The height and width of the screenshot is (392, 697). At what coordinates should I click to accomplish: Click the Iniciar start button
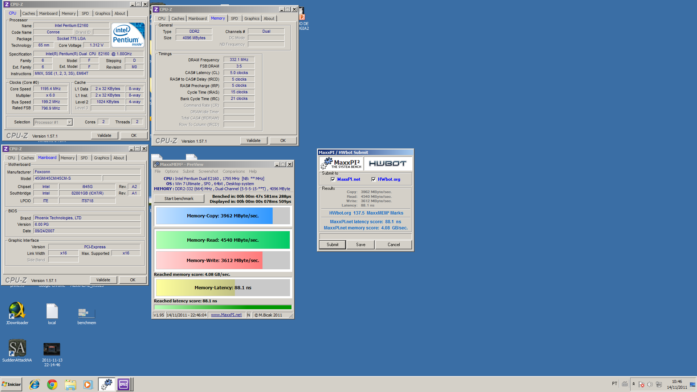[x=11, y=384]
